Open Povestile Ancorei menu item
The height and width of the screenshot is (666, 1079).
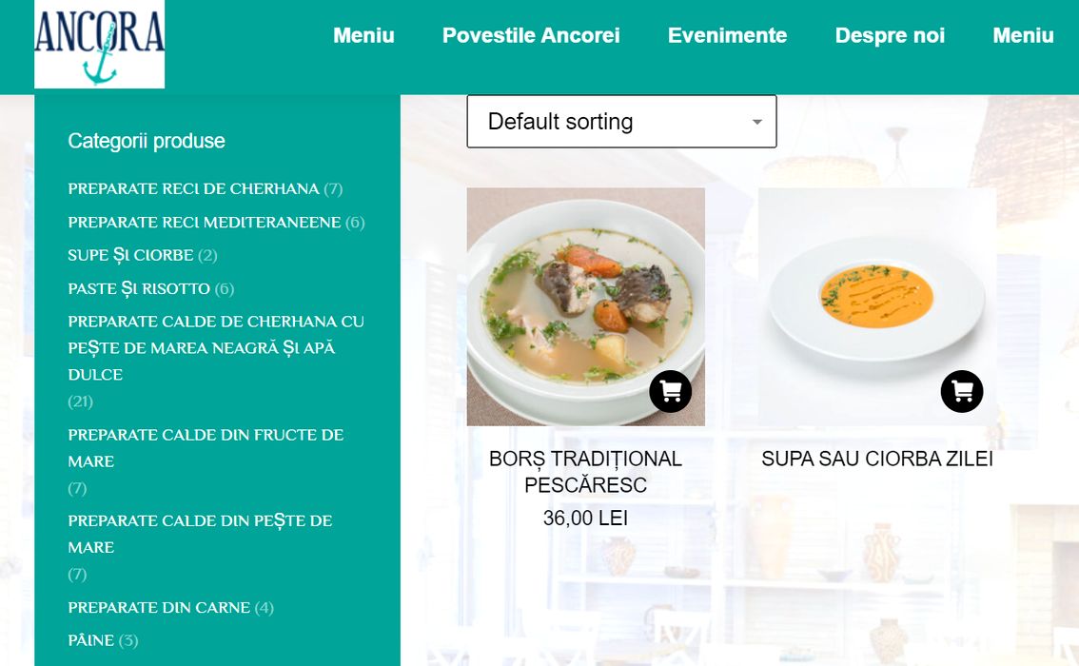pyautogui.click(x=531, y=35)
